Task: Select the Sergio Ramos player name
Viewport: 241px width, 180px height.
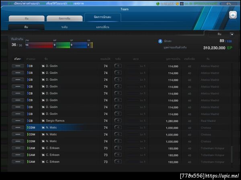Action: tap(55, 121)
